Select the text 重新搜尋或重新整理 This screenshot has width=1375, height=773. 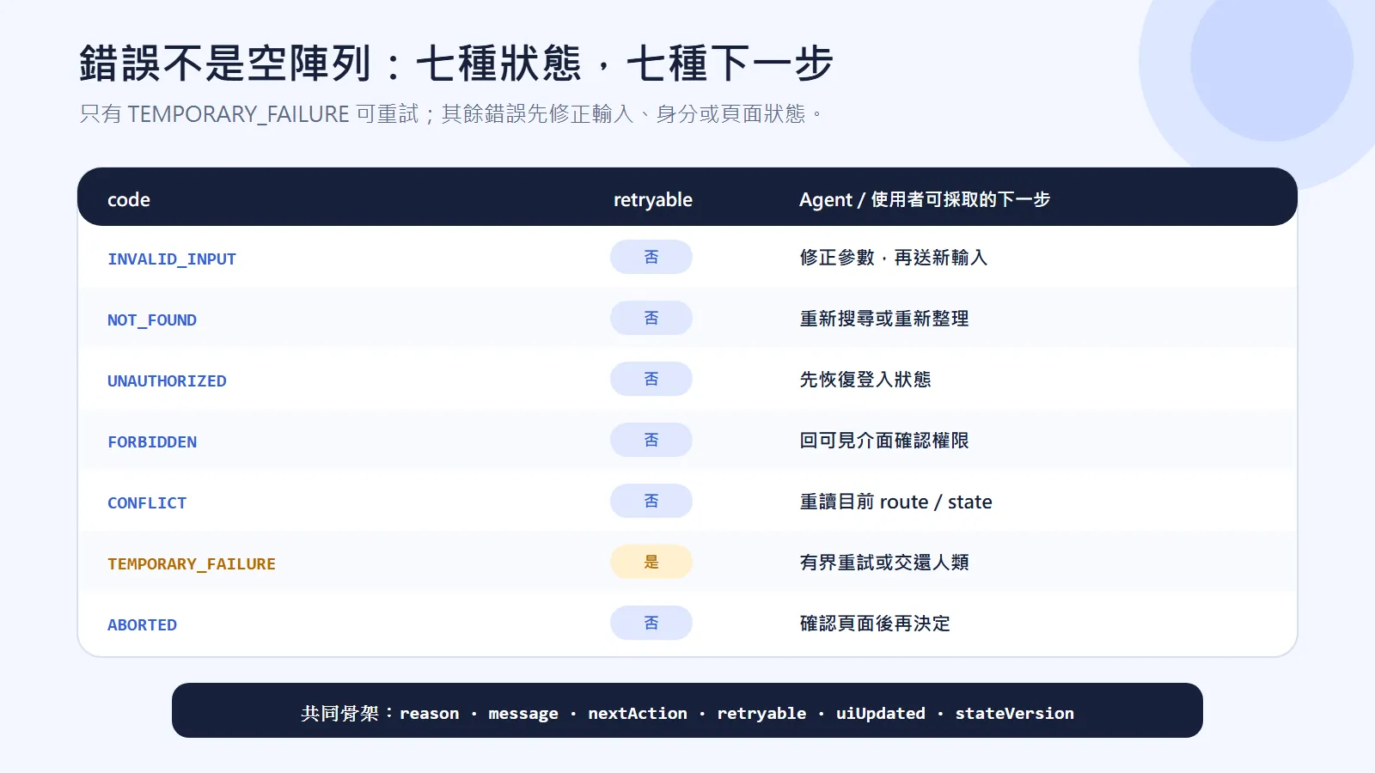coord(884,319)
